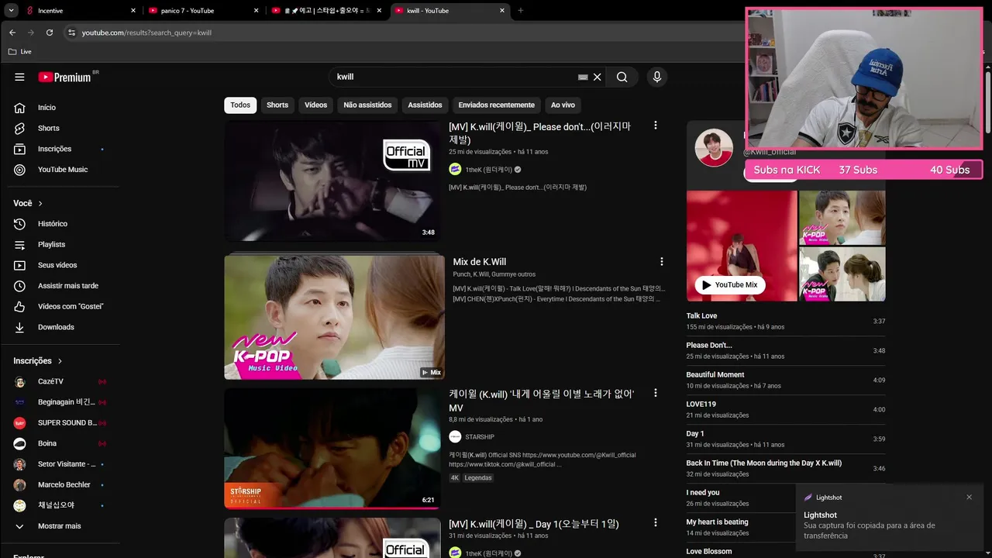Select the Não assistidos filter chip

tap(367, 105)
